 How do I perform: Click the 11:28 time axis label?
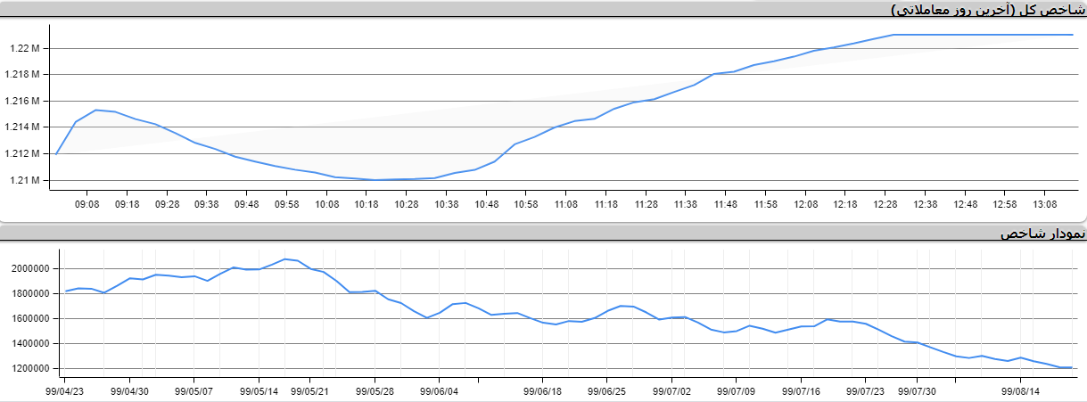point(646,204)
